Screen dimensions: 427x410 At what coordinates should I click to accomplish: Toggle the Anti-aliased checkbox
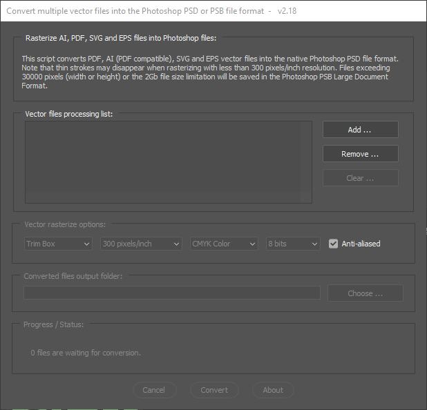click(x=334, y=244)
